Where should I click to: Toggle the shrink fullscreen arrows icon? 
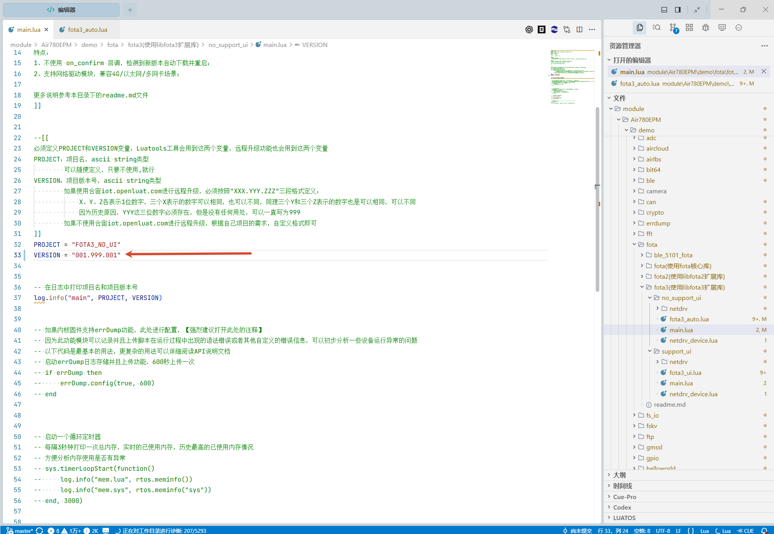pos(697,10)
